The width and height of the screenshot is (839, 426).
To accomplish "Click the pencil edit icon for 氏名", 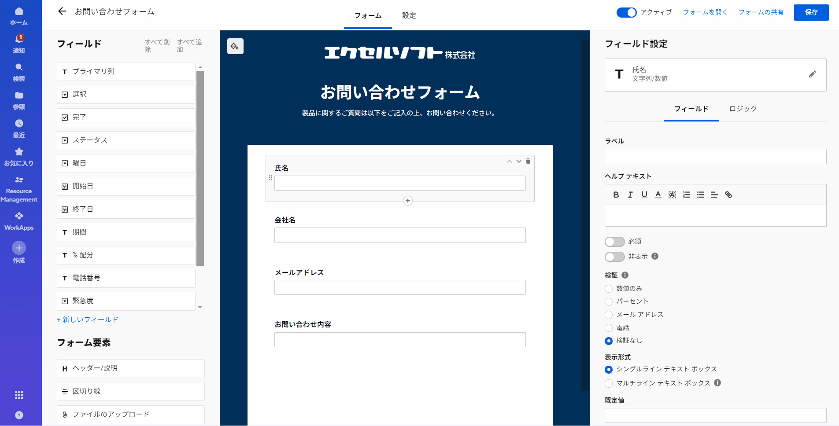I will (812, 74).
